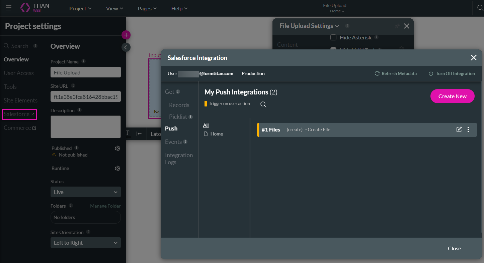This screenshot has width=484, height=263.
Task: Click the info icon beside Picklist
Action: [x=190, y=117]
